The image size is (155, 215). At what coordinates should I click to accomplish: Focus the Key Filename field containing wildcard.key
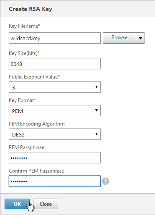55,38
